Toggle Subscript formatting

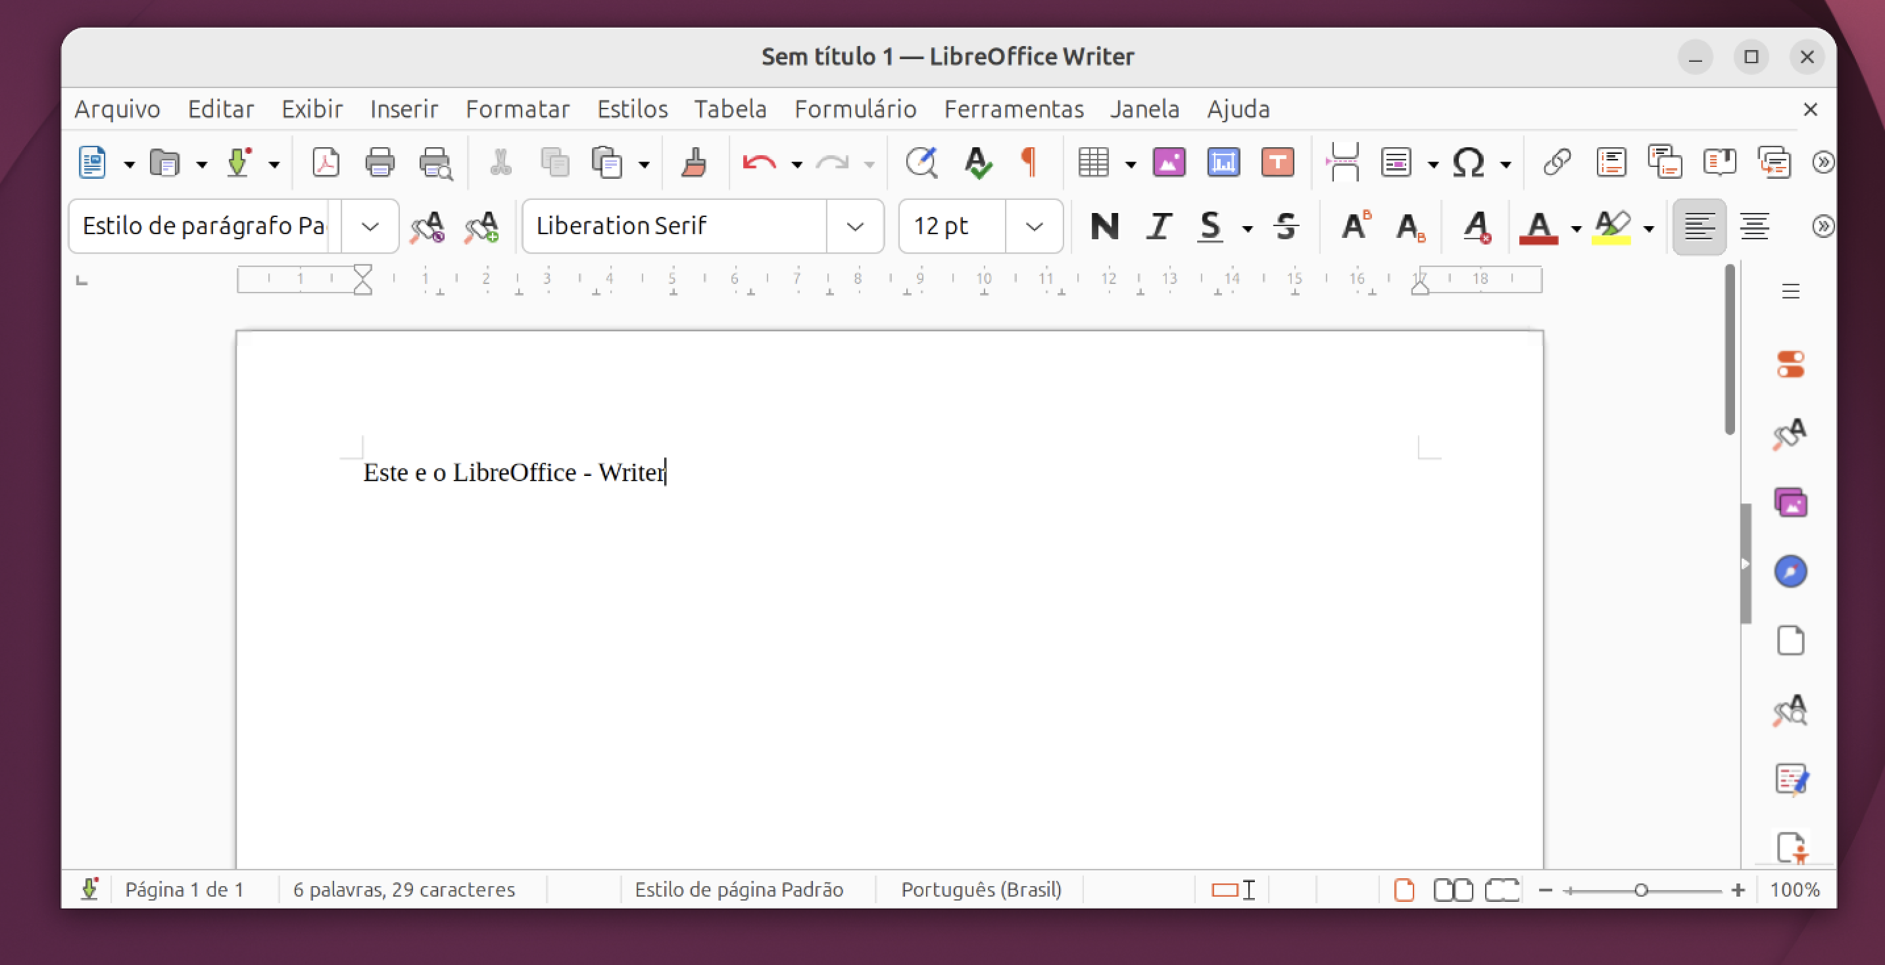pyautogui.click(x=1411, y=227)
